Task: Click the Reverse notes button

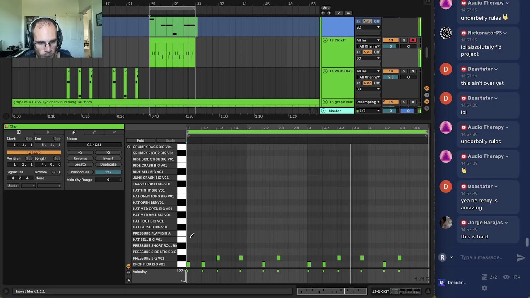Action: point(80,159)
